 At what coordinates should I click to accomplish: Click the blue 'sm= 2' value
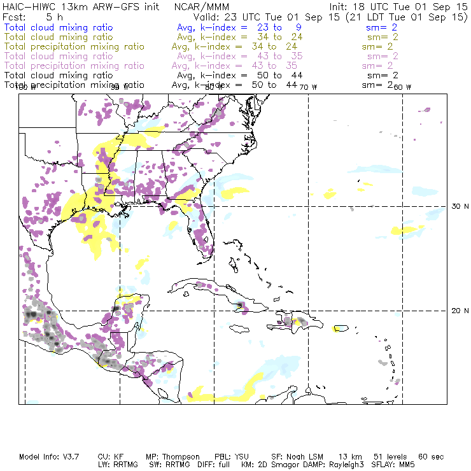381,27
